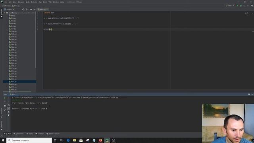
Task: Open the Project view dropdown
Action: coord(9,10)
